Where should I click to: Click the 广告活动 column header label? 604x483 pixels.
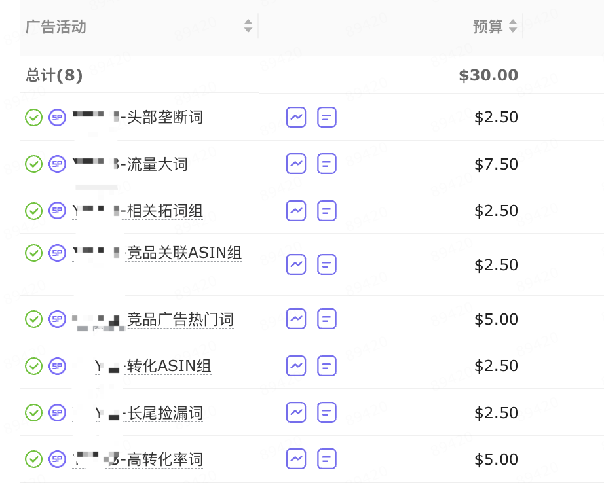tap(56, 27)
